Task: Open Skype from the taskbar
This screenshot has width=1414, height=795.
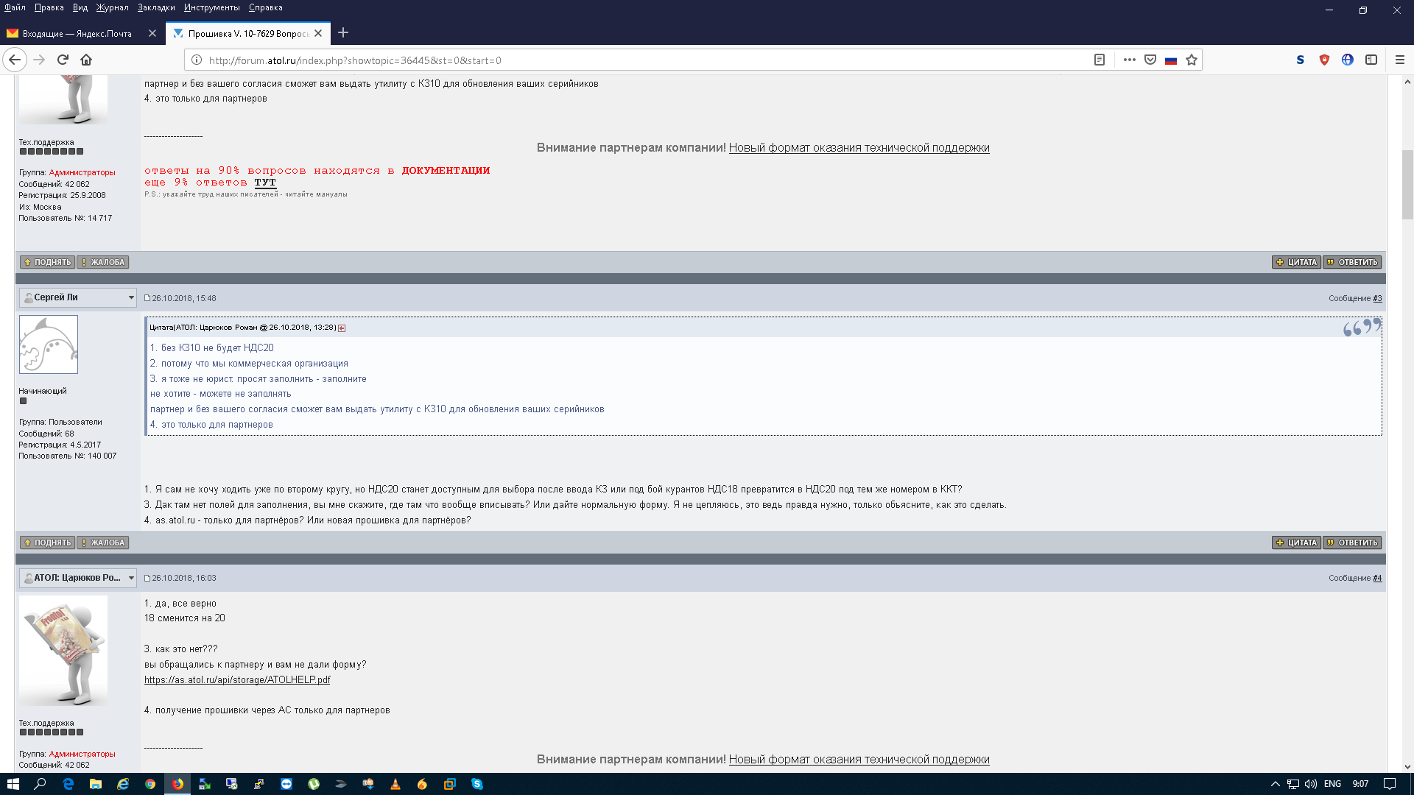Action: click(477, 784)
